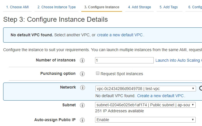Click 'create a new default VPC' banner link

120,35
